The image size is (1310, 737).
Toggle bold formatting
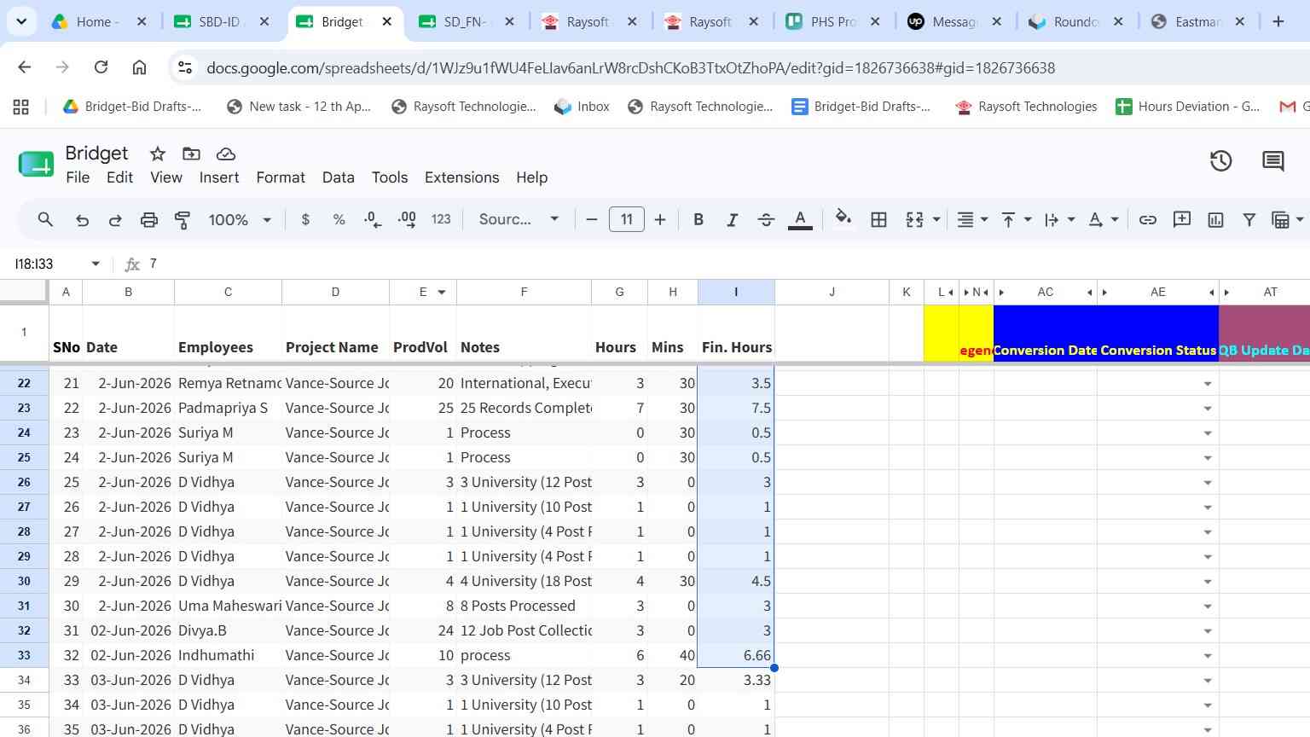point(698,219)
